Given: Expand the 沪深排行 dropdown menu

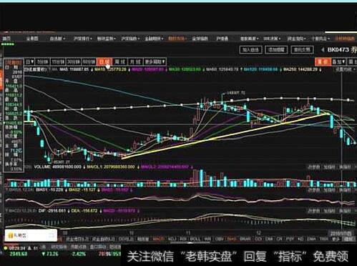Looking at the screenshot, I should pyautogui.click(x=82, y=39).
